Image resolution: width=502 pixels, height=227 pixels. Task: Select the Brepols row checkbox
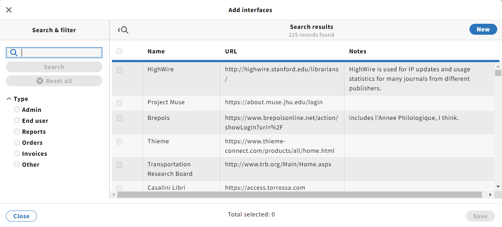click(119, 118)
